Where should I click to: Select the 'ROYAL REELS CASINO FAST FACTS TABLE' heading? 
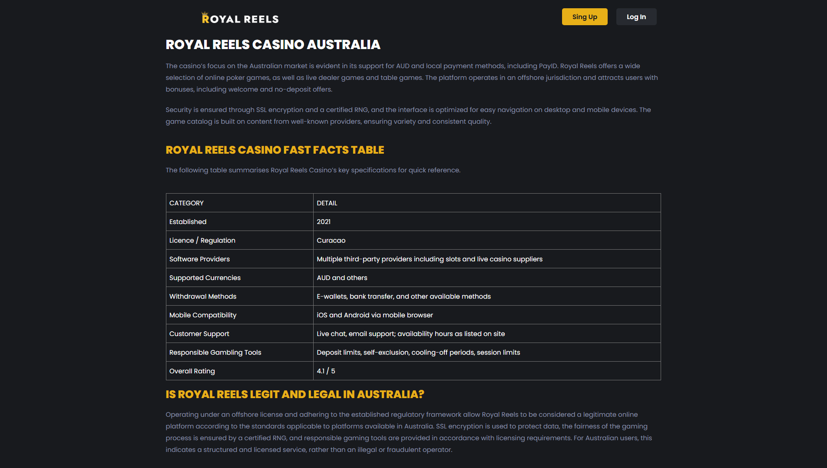pyautogui.click(x=275, y=150)
